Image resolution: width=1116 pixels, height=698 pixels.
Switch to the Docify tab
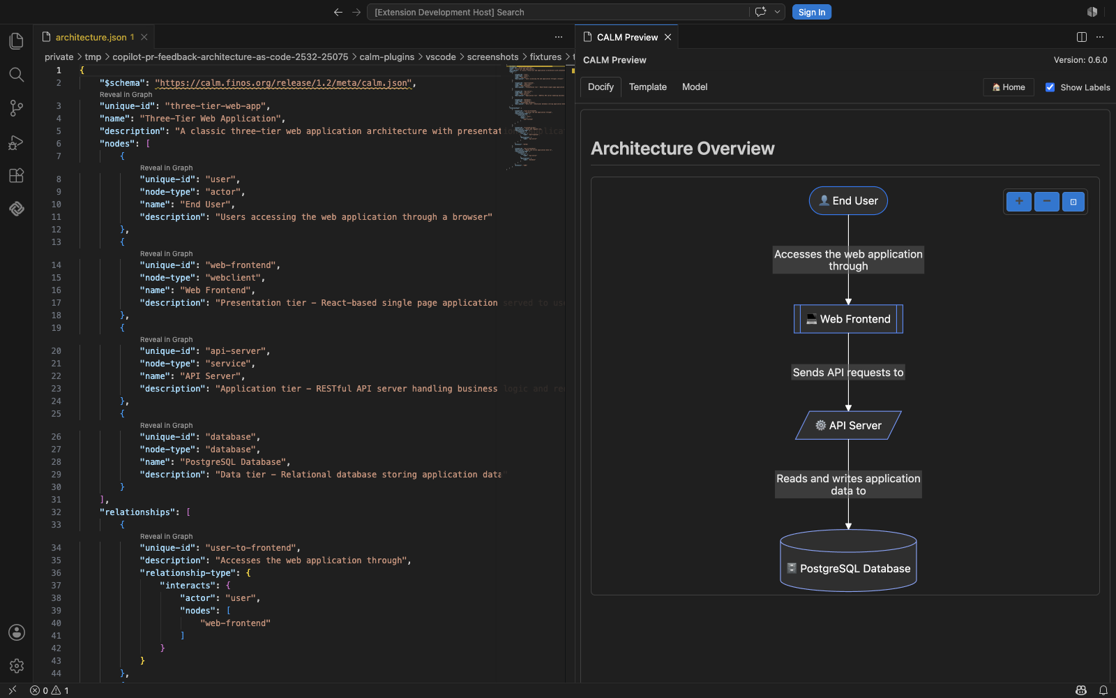(x=601, y=87)
